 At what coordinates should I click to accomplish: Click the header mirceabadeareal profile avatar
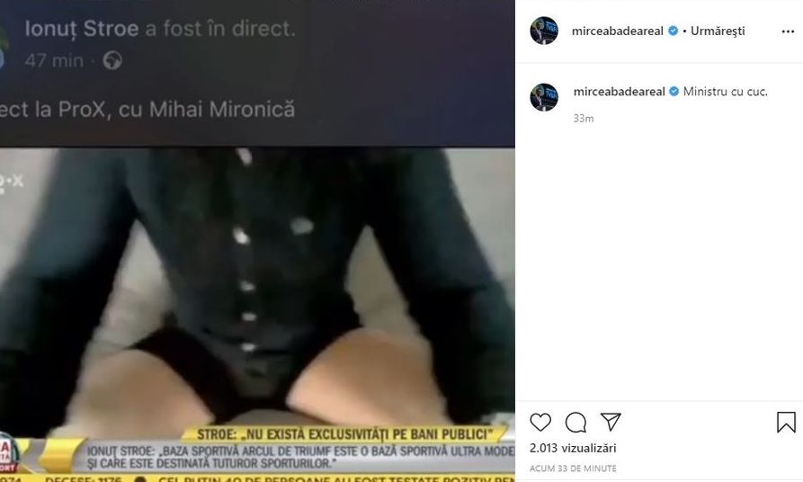tap(544, 31)
